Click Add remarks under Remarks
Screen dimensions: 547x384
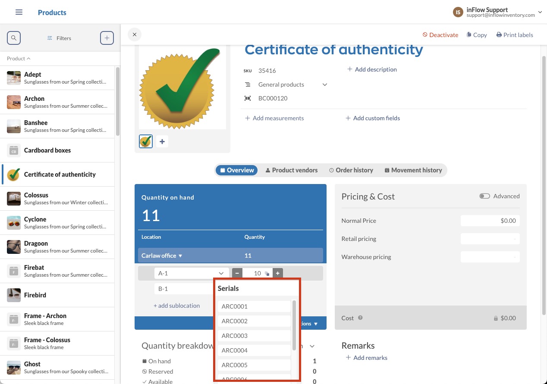365,357
